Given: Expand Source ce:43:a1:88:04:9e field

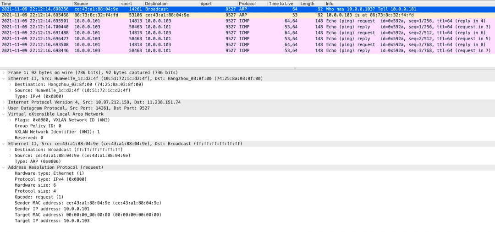Looking at the screenshot, I should pos(10,156).
